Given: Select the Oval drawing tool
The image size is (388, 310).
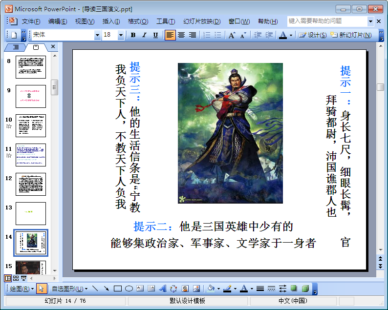Looking at the screenshot, I should point(129,289).
